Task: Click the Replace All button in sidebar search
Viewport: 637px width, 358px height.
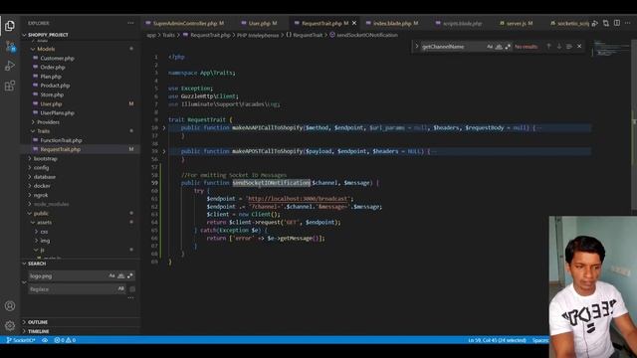Action: tap(132, 289)
